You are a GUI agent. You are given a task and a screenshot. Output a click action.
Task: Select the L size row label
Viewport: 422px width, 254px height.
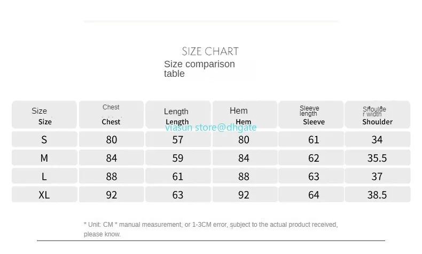pyautogui.click(x=44, y=176)
